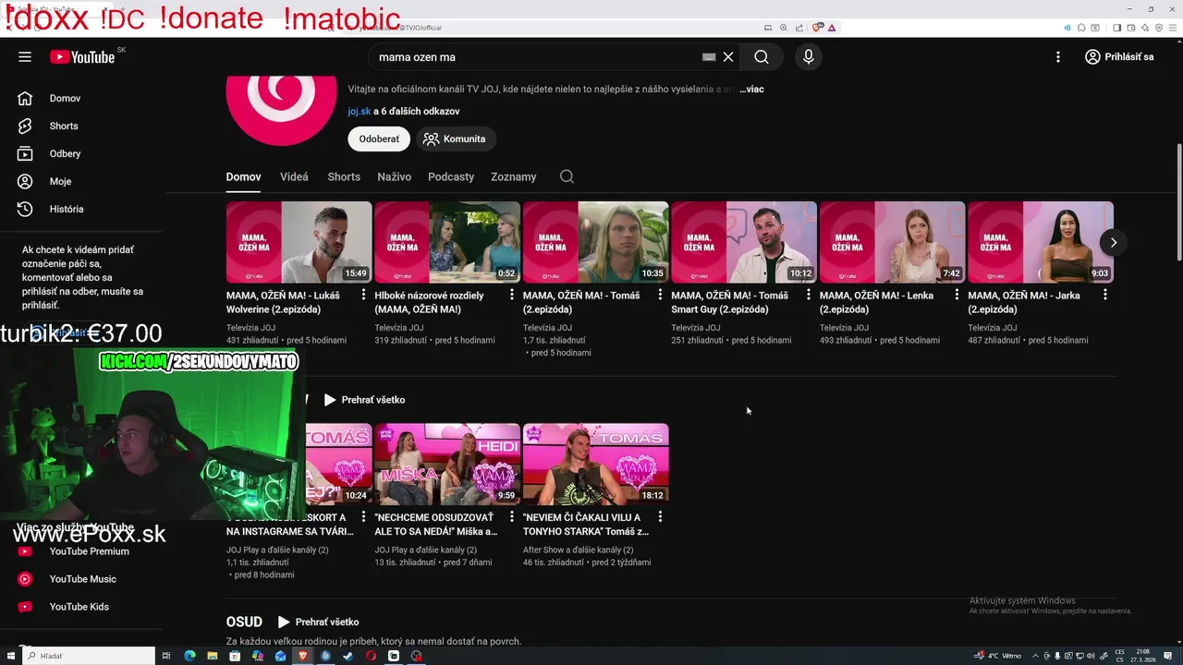This screenshot has width=1183, height=665.
Task: Open Brave Rewards triangle icon
Action: click(832, 28)
